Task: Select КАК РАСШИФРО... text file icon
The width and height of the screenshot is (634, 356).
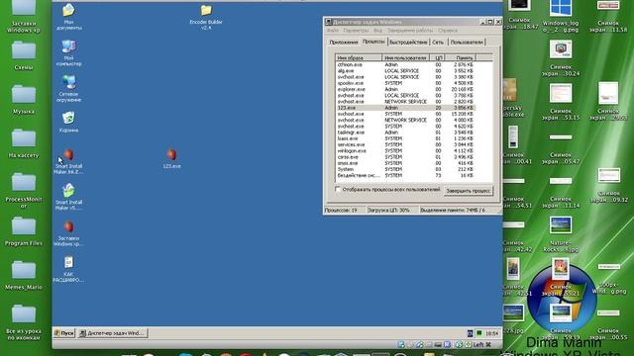Action: [x=68, y=262]
